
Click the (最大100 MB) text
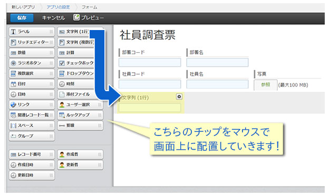(293, 85)
